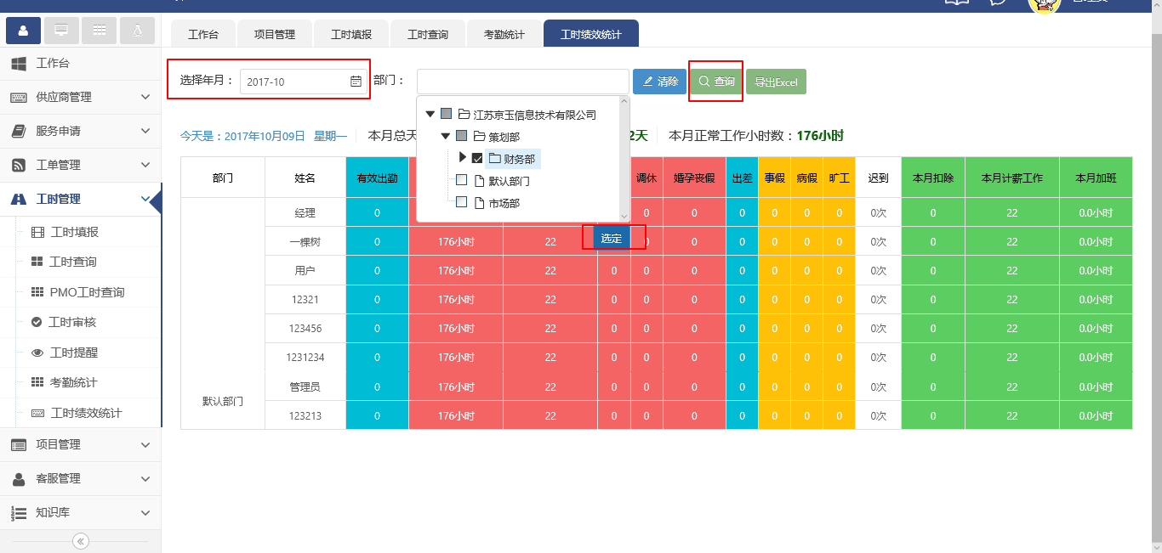Collapse the 策划部 tree node

pos(444,136)
